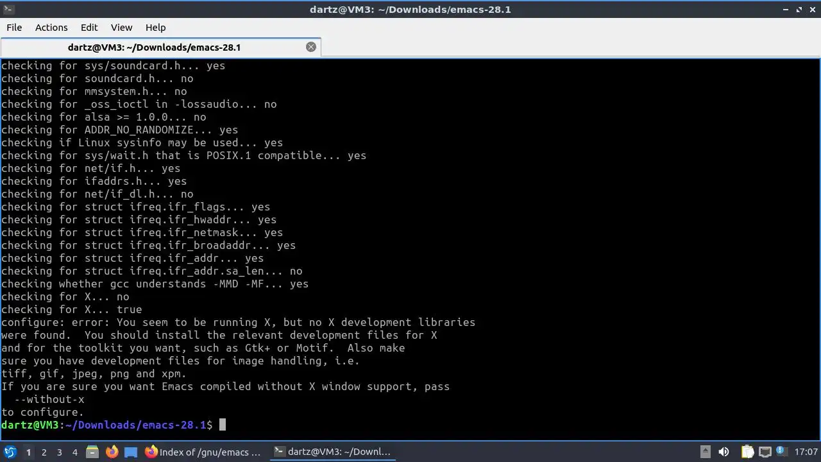Click the 'struct ifreq.ifr_broadaddr... yes' line
The height and width of the screenshot is (462, 821).
coord(148,245)
